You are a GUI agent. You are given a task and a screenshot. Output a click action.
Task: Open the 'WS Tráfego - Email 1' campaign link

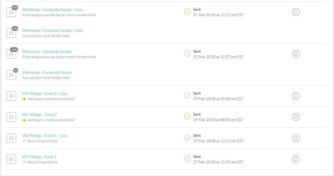tap(39, 157)
